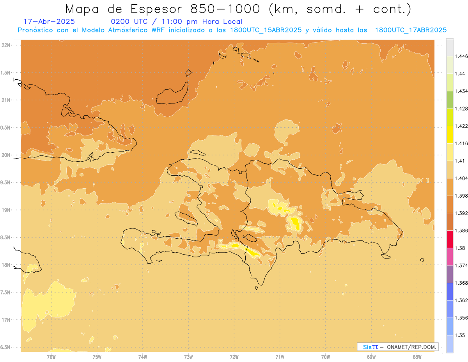Click the '1.362' color scale value

[461, 300]
